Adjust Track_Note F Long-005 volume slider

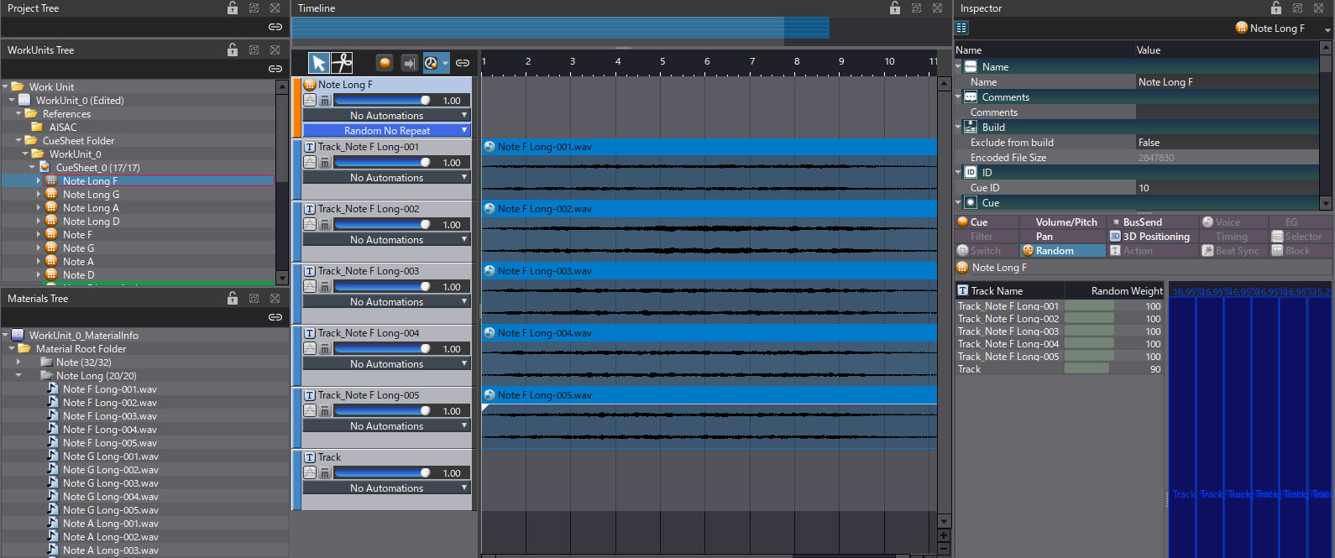tap(383, 410)
